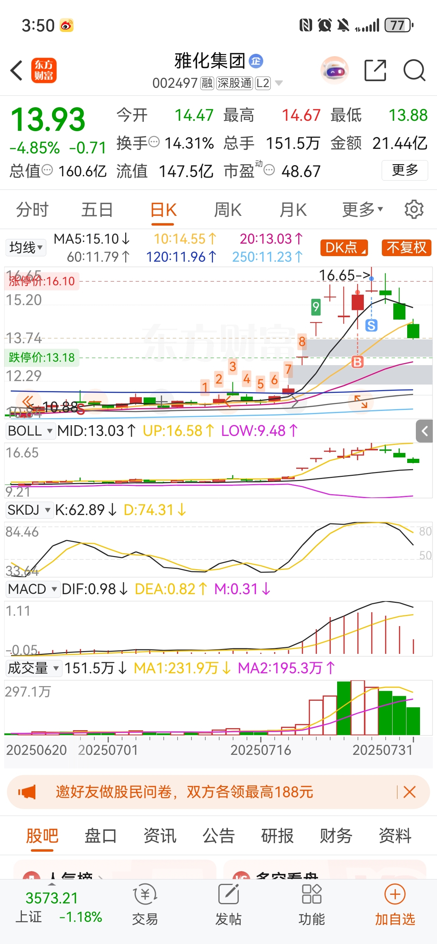The height and width of the screenshot is (944, 437).
Task: Open 发帖 post icon in bottom bar
Action: click(228, 904)
